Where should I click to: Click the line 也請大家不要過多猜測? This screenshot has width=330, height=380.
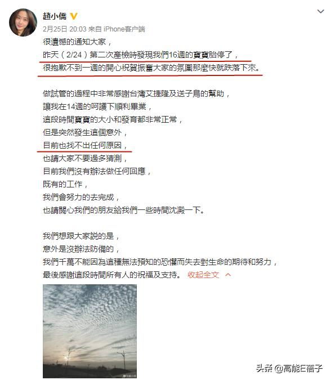[x=85, y=158]
